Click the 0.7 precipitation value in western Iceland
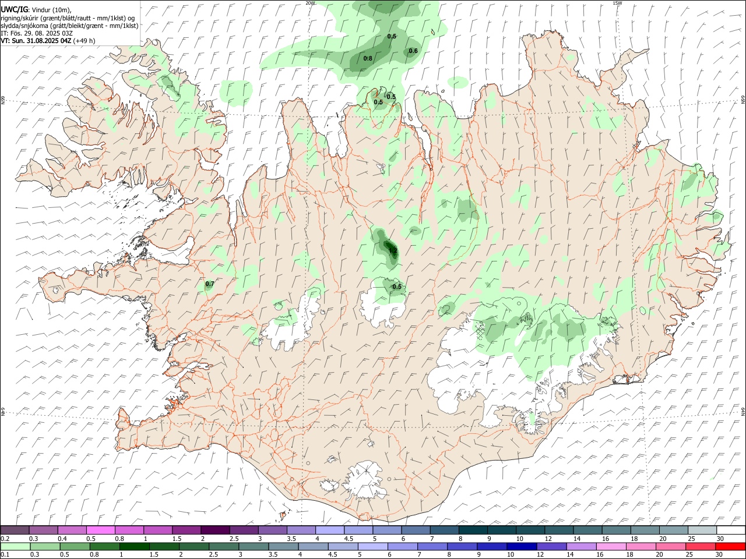746x559 pixels. [210, 284]
